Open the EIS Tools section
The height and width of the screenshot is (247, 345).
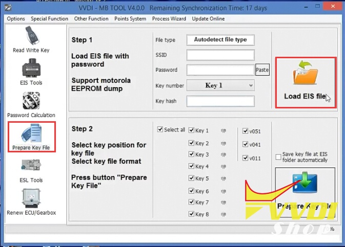pos(31,72)
